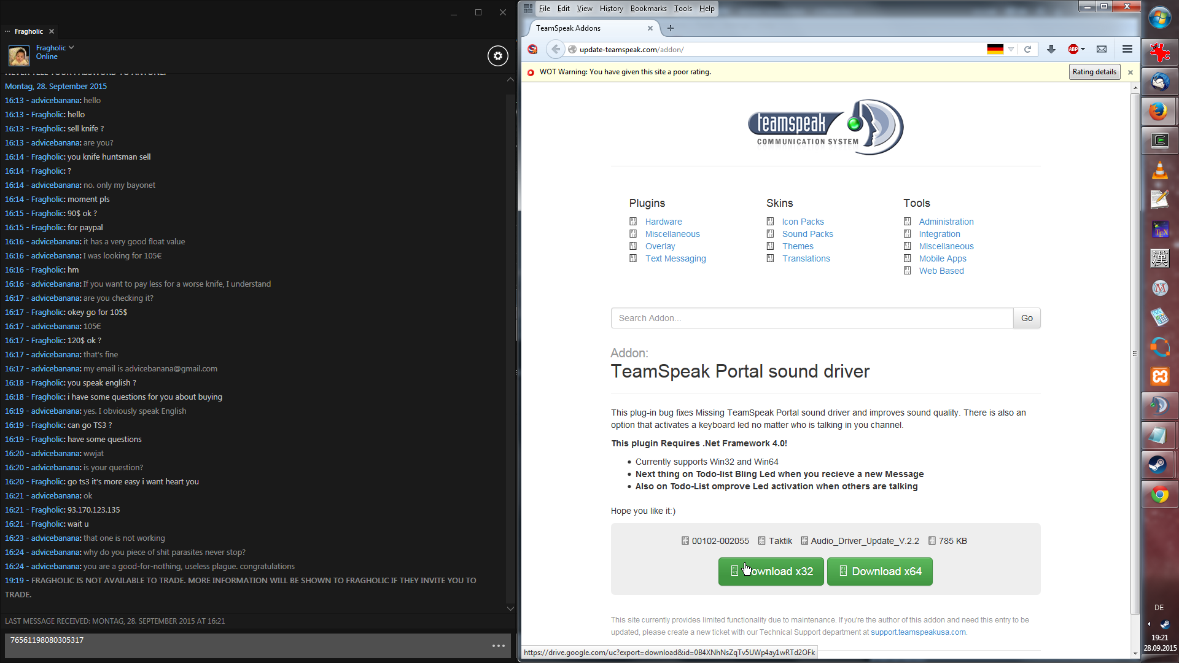Expand the Fragholic status dropdown arrow
This screenshot has height=663, width=1179.
[71, 47]
